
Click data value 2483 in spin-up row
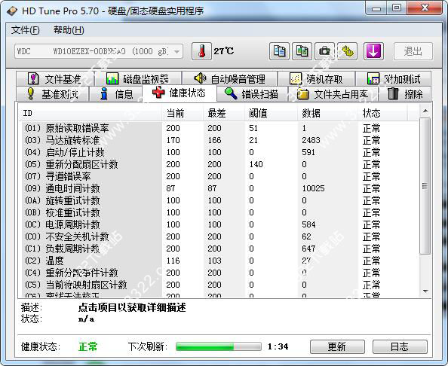tap(311, 140)
